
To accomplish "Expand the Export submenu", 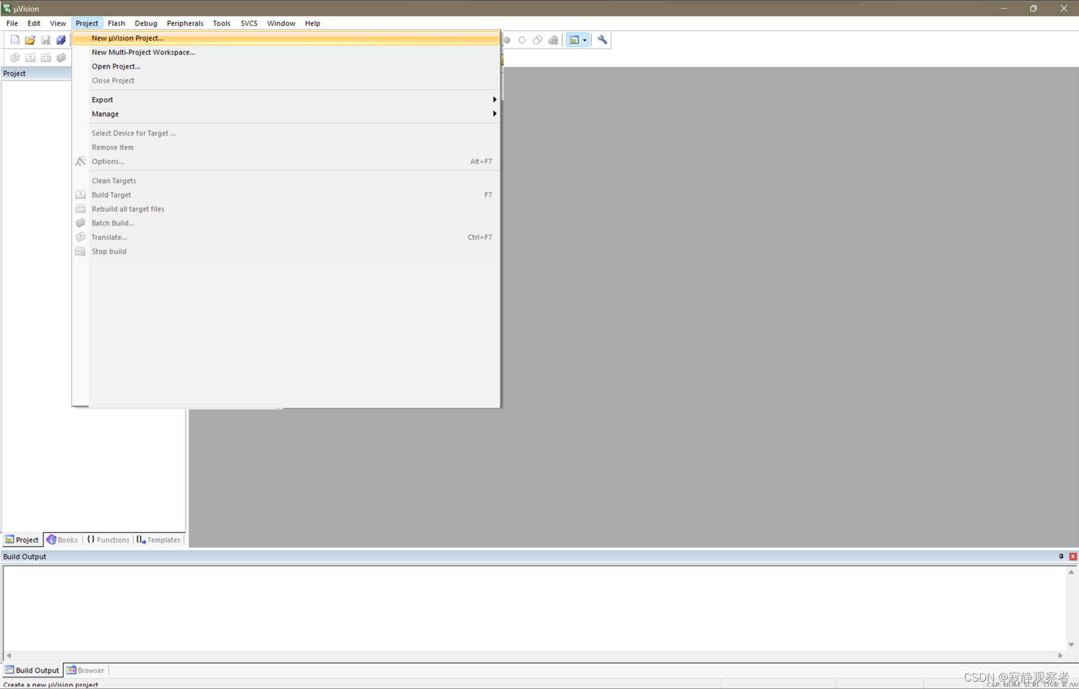I will [x=286, y=100].
